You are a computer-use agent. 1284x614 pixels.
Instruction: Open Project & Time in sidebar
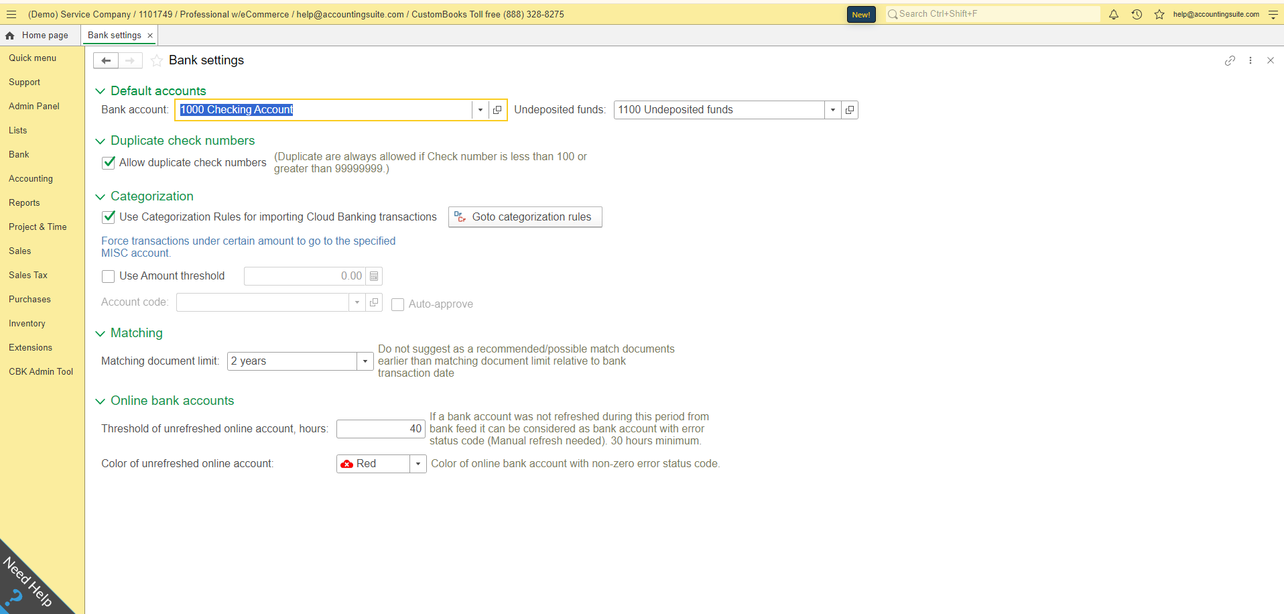click(38, 227)
